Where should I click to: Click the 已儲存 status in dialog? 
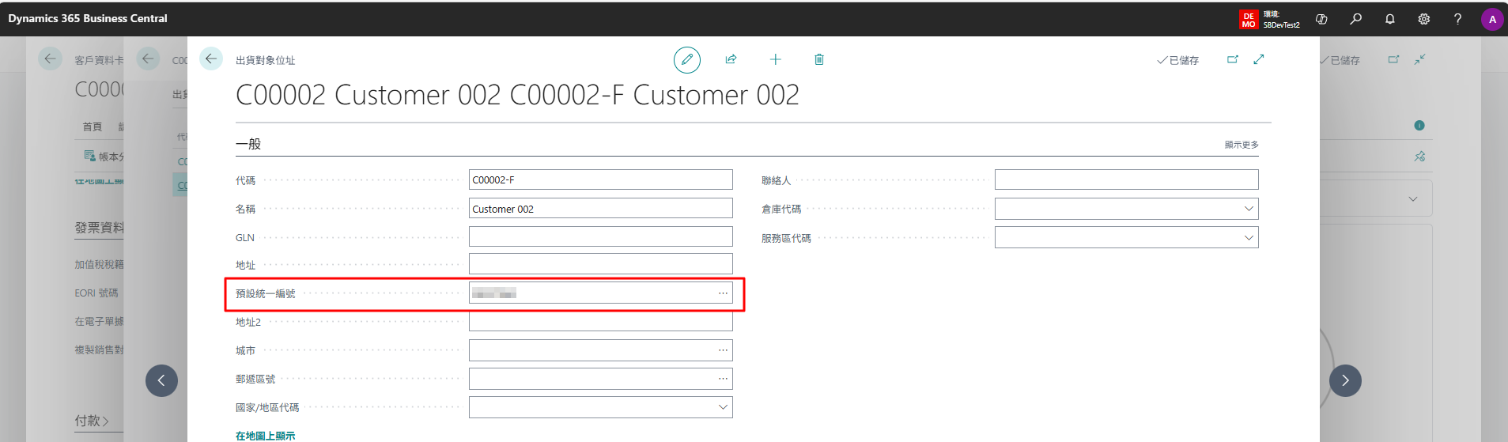(1177, 60)
